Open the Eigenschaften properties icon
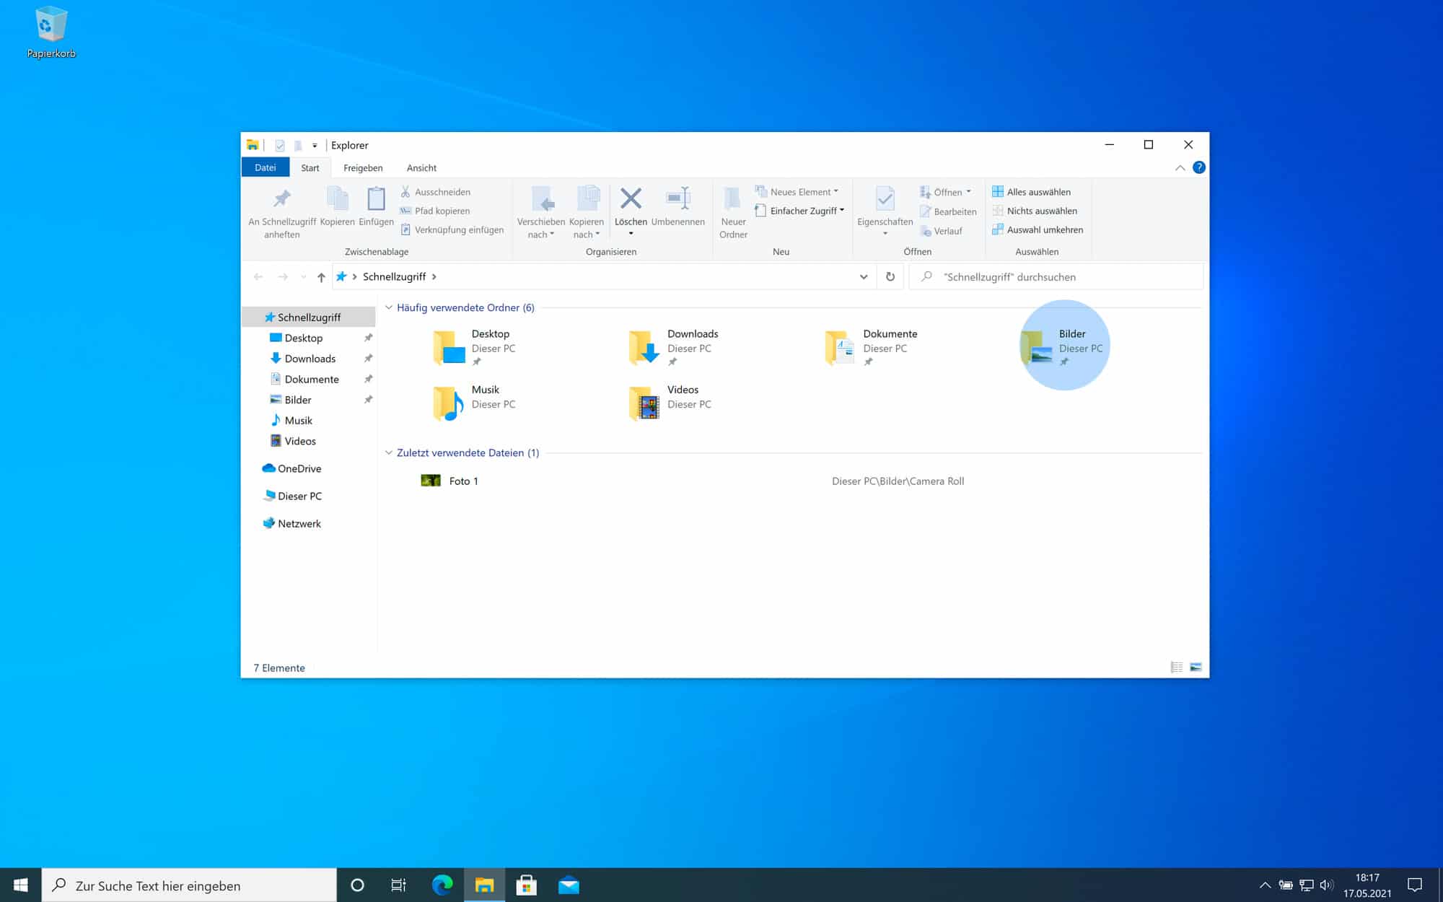This screenshot has height=902, width=1443. click(x=885, y=198)
